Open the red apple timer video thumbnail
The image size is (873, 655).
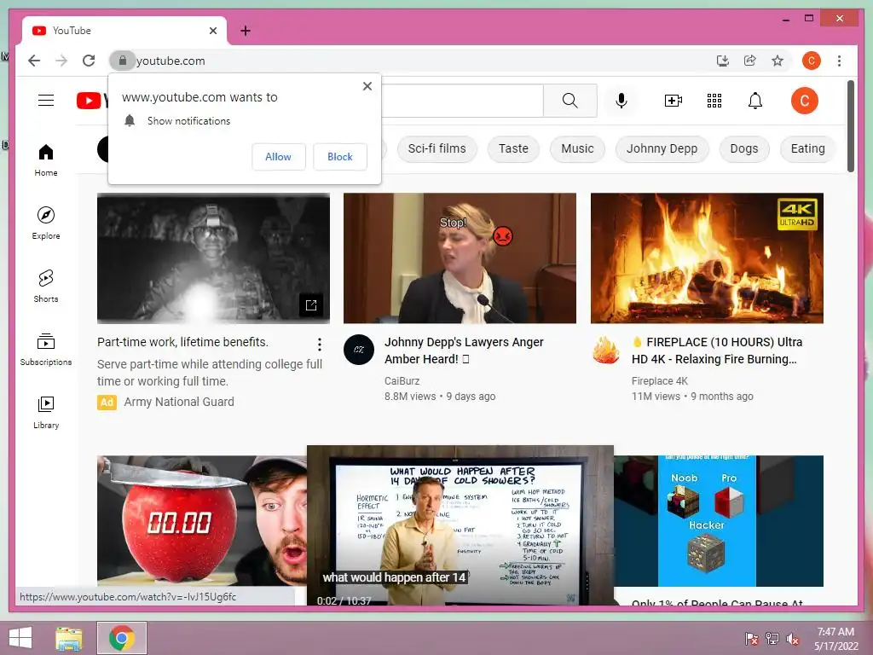(201, 521)
